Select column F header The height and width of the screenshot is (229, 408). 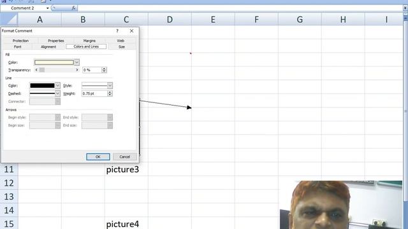pos(256,20)
